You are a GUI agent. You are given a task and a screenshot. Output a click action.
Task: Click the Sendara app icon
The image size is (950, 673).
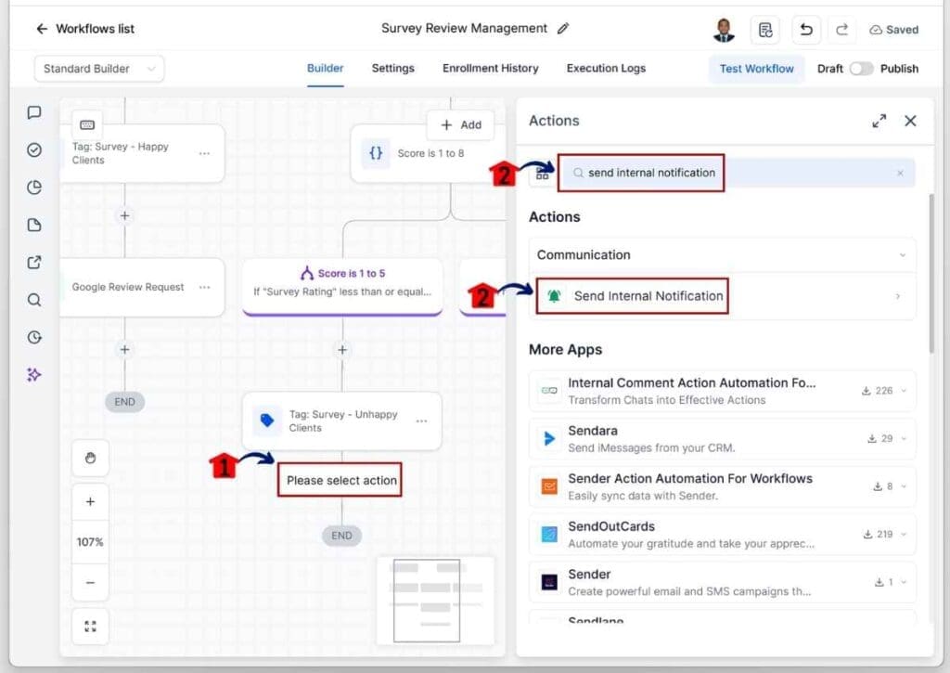tap(549, 439)
